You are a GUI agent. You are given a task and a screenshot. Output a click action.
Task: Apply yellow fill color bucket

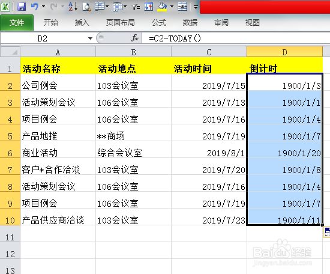[x=162, y=7]
